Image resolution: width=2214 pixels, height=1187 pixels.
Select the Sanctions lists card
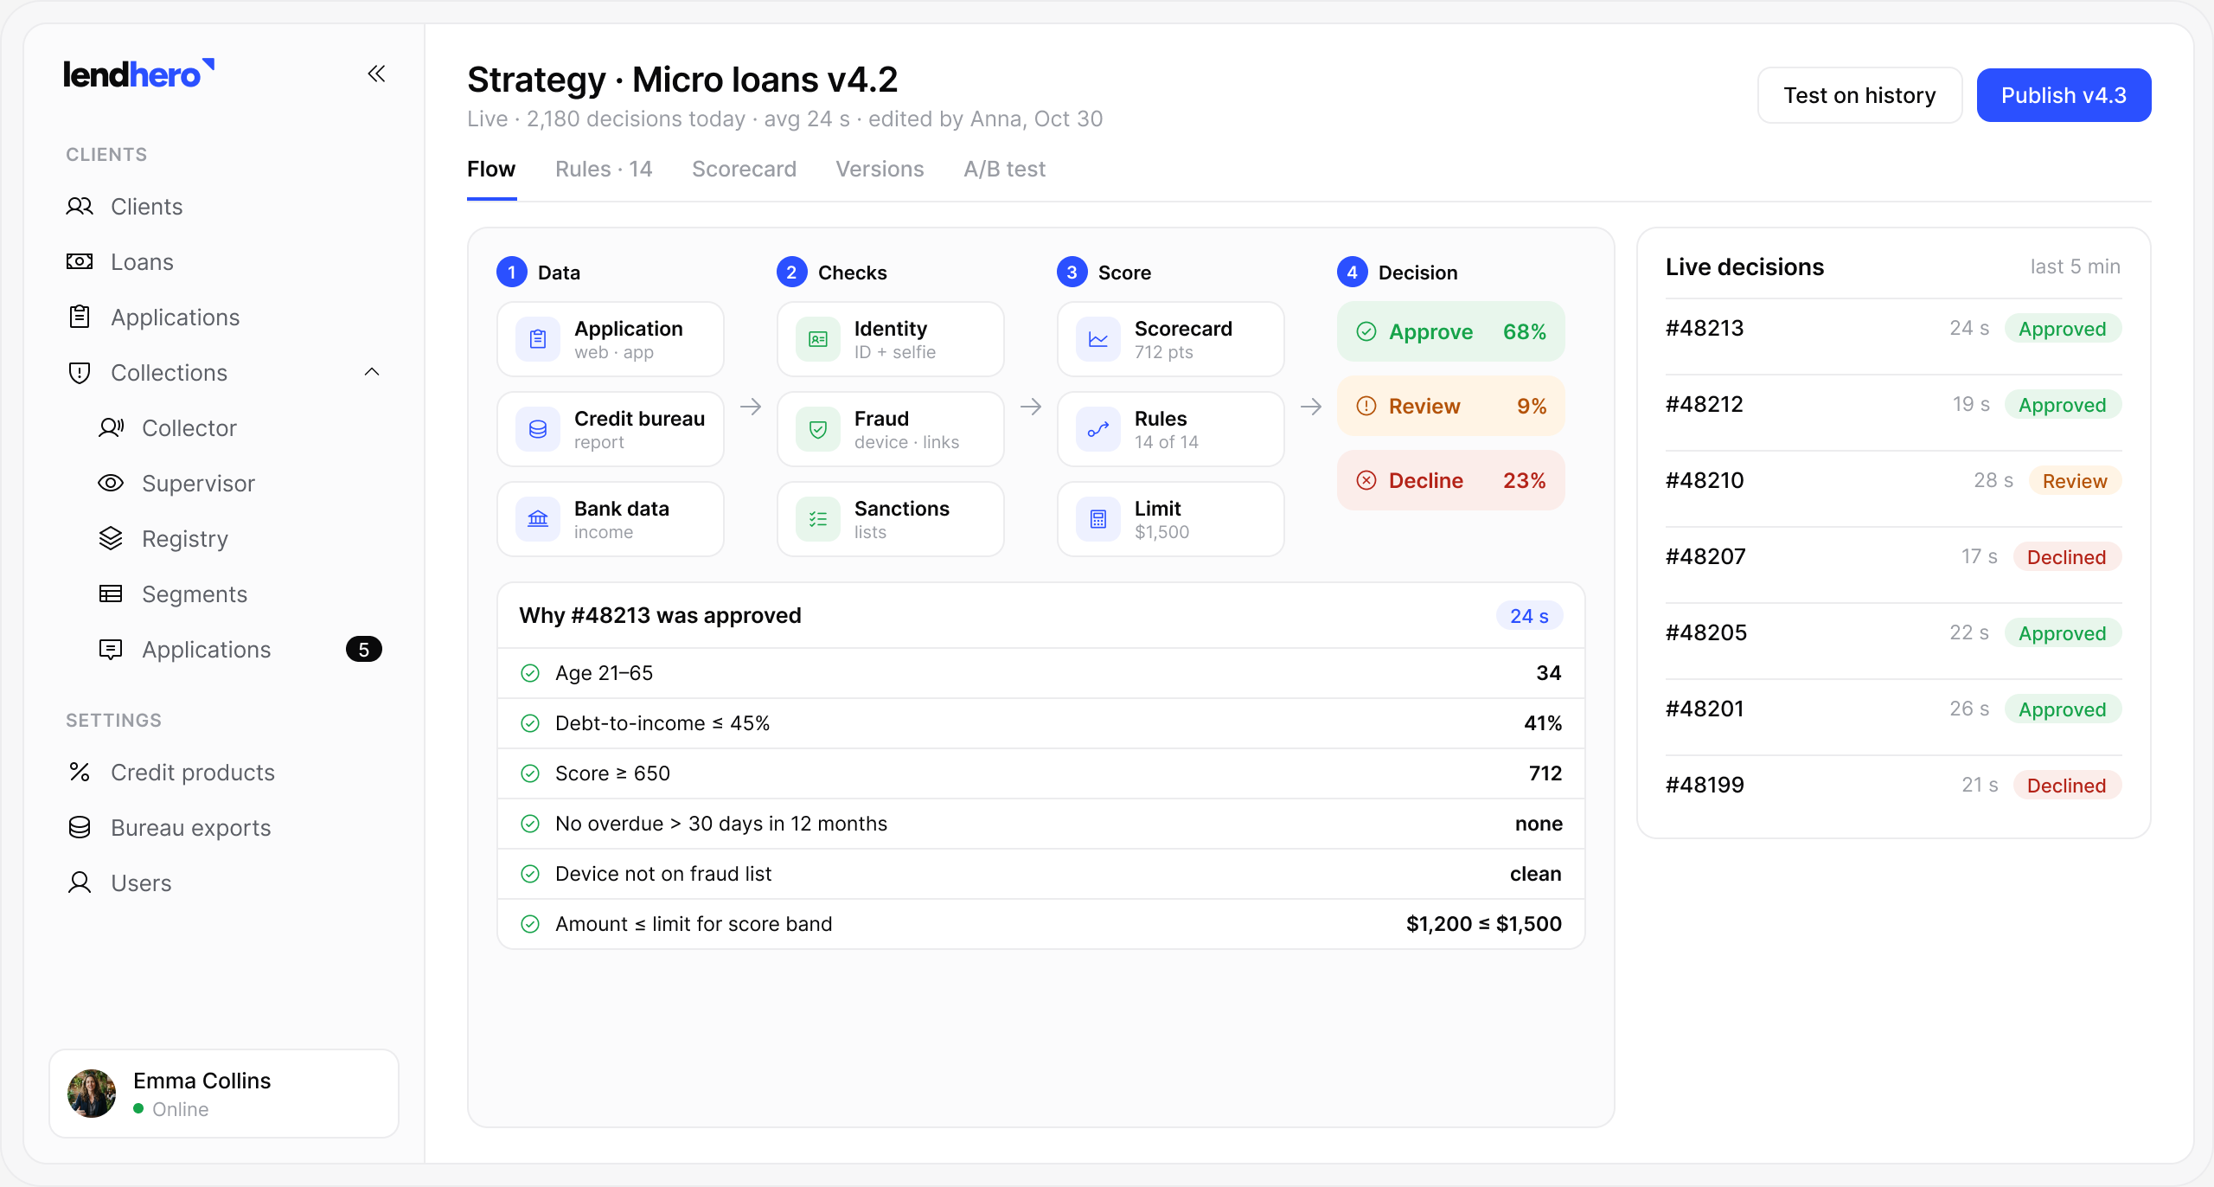pyautogui.click(x=891, y=519)
